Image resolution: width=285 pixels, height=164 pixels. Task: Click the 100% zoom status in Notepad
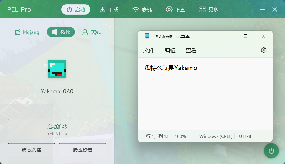(x=180, y=136)
